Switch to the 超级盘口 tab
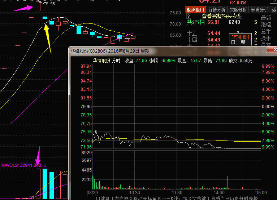 click(195, 10)
